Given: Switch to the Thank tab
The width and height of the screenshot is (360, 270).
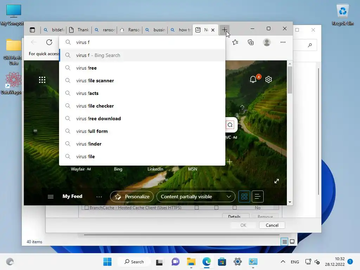Looking at the screenshot, I should [79, 30].
